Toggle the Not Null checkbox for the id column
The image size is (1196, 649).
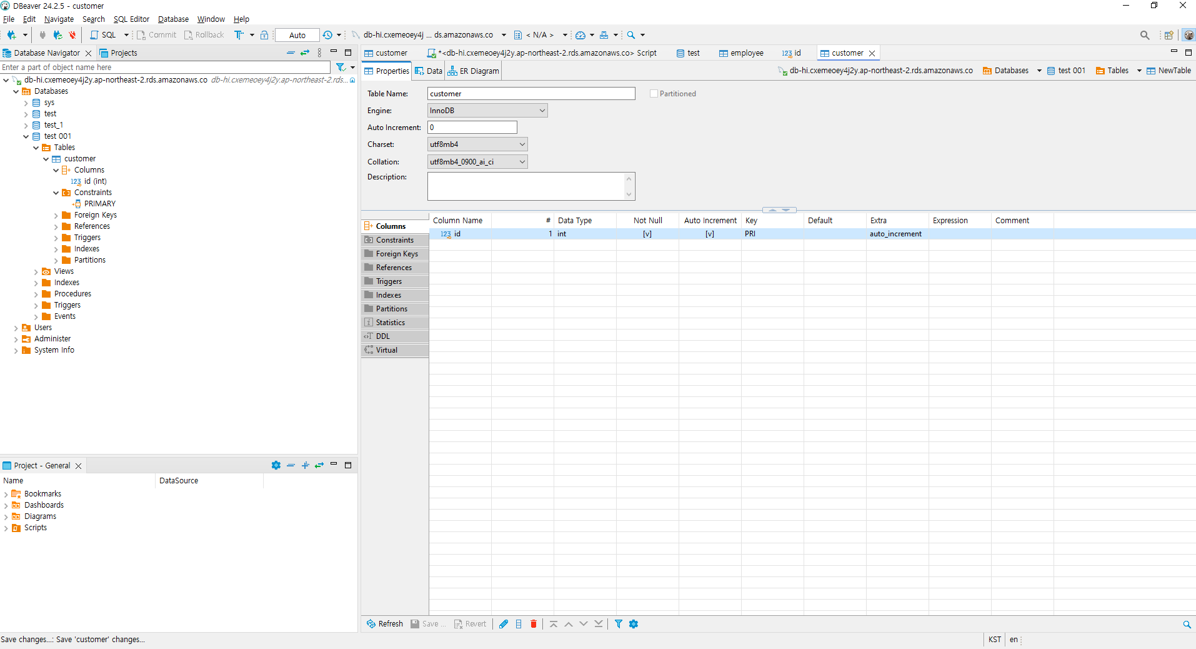[647, 234]
